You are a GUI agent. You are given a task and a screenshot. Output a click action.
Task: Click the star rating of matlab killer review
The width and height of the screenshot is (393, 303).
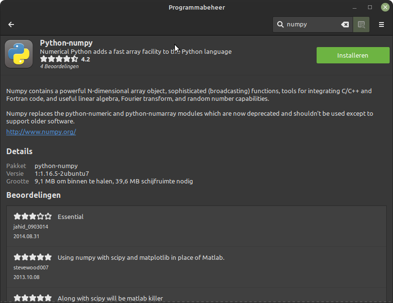point(33,298)
